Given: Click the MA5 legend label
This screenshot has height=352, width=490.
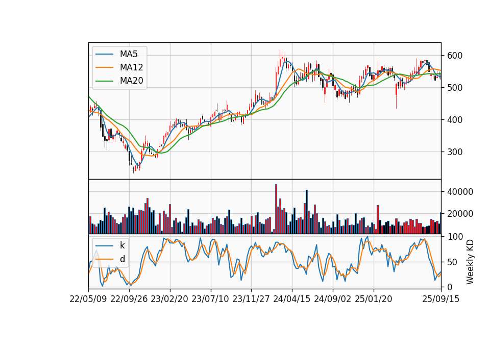Looking at the screenshot, I should tap(129, 54).
